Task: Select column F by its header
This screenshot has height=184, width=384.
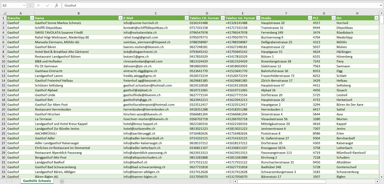Action: pyautogui.click(x=286, y=13)
